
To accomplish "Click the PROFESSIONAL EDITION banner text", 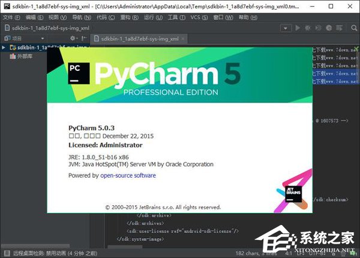I will 171,92.
